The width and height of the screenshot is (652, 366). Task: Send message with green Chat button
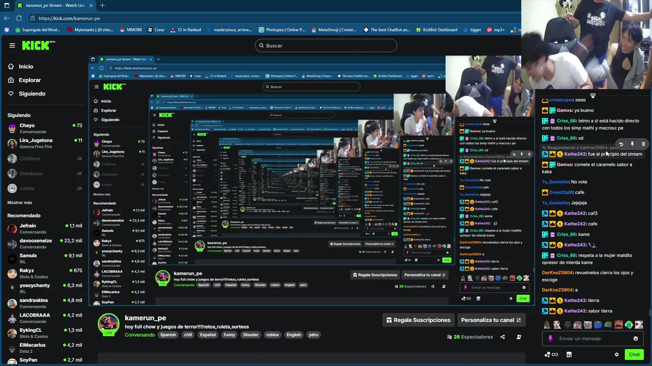click(x=634, y=355)
